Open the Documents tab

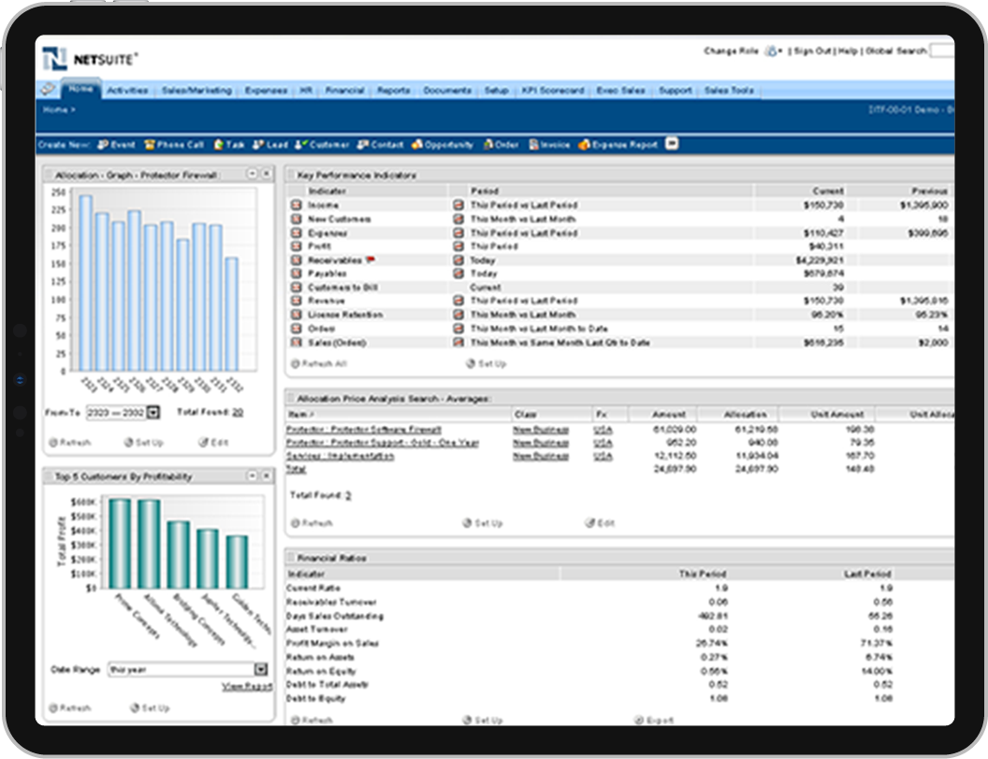point(447,90)
